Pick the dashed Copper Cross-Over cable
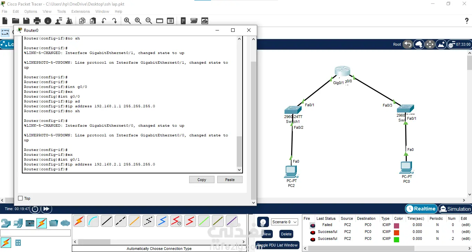The height and width of the screenshot is (252, 472). click(120, 221)
